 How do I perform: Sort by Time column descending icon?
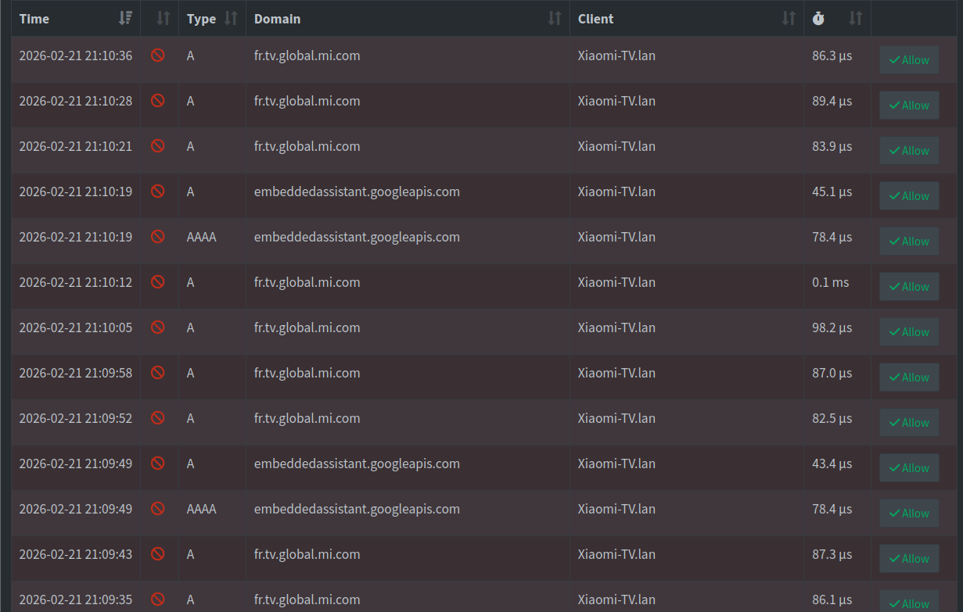click(x=125, y=19)
